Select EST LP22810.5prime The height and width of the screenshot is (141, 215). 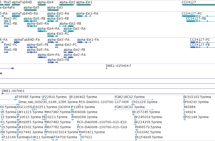coord(54,97)
